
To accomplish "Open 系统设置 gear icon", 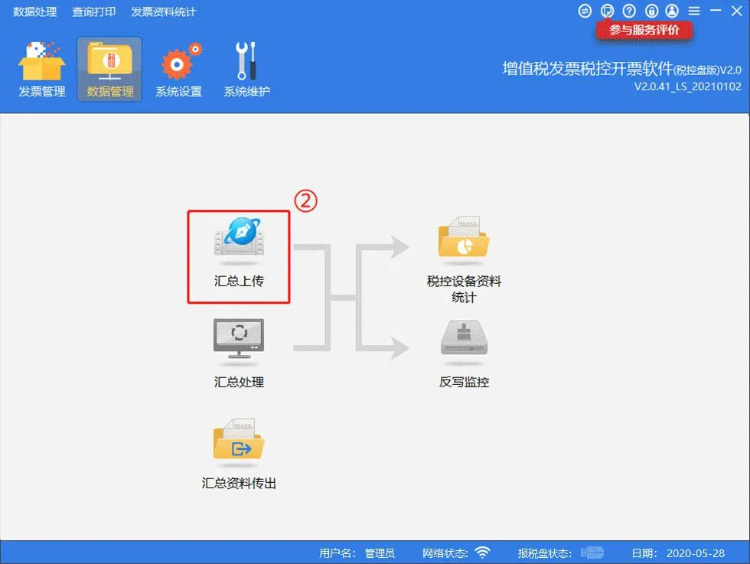I will click(x=178, y=70).
